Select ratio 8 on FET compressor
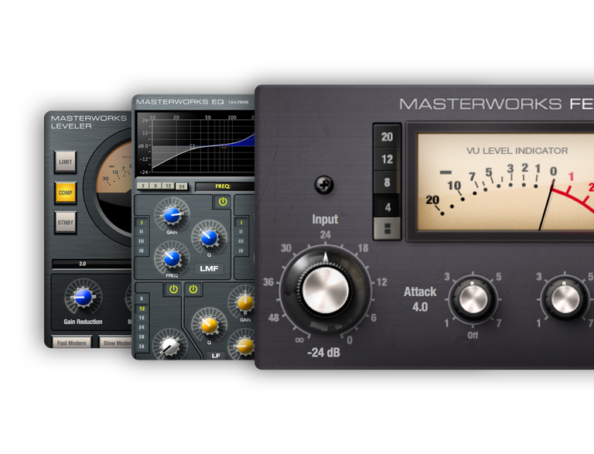Viewport: 594px width, 454px height. [x=387, y=183]
